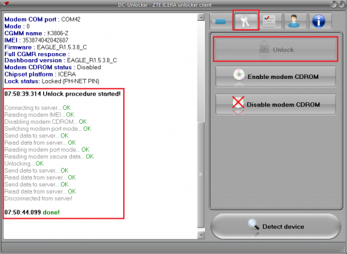
Task: Click the DC-Unlocker title bar app icon
Action: click(6, 4)
